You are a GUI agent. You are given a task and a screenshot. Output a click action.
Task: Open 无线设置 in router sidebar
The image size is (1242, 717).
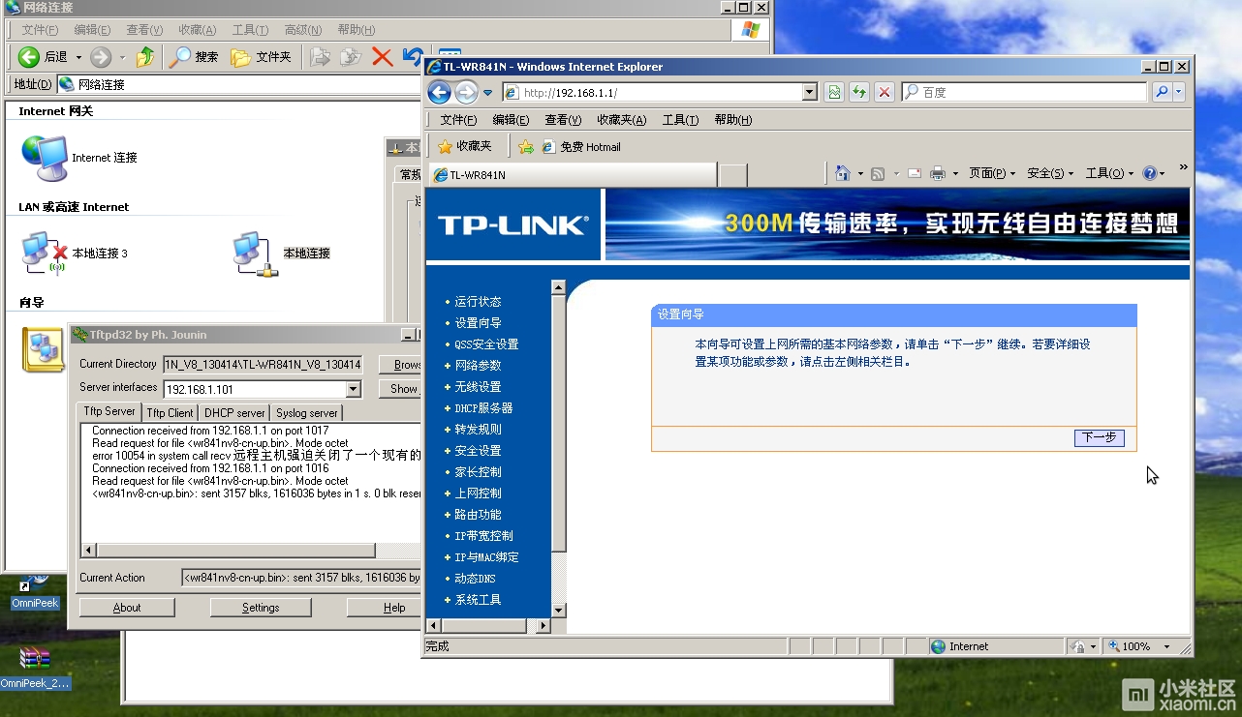coord(478,387)
